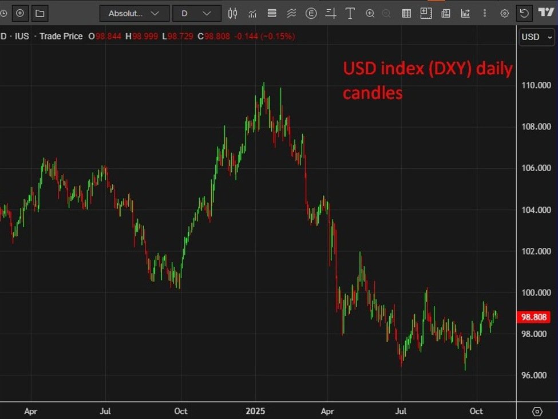Click the TradingView logo icon

pyautogui.click(x=545, y=13)
